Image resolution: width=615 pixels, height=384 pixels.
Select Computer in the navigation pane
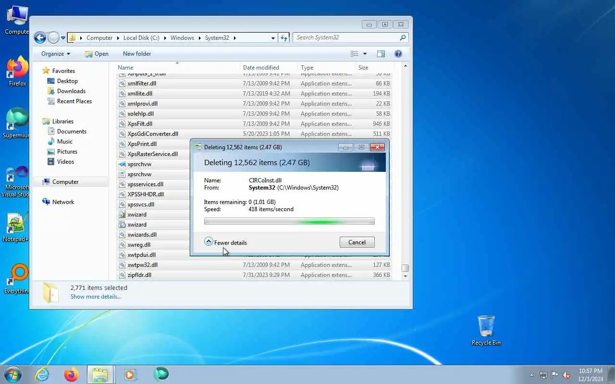click(65, 182)
